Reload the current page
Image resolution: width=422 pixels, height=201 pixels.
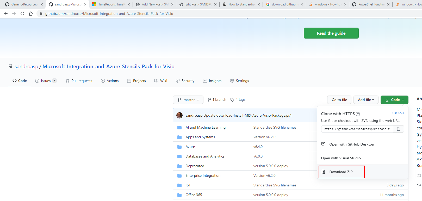[22, 14]
